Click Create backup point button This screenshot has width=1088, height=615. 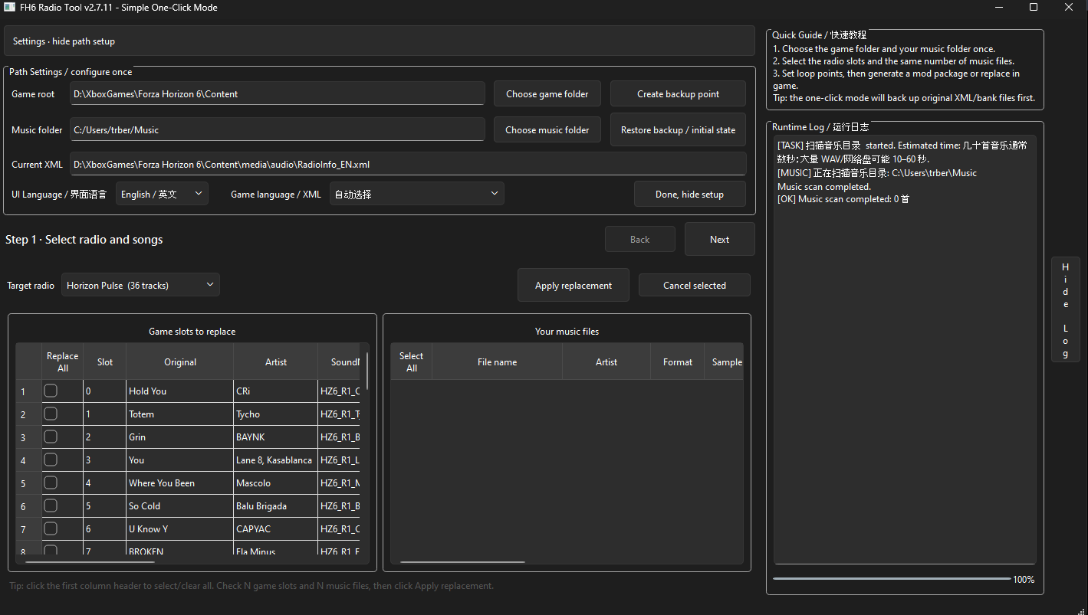[x=678, y=93]
